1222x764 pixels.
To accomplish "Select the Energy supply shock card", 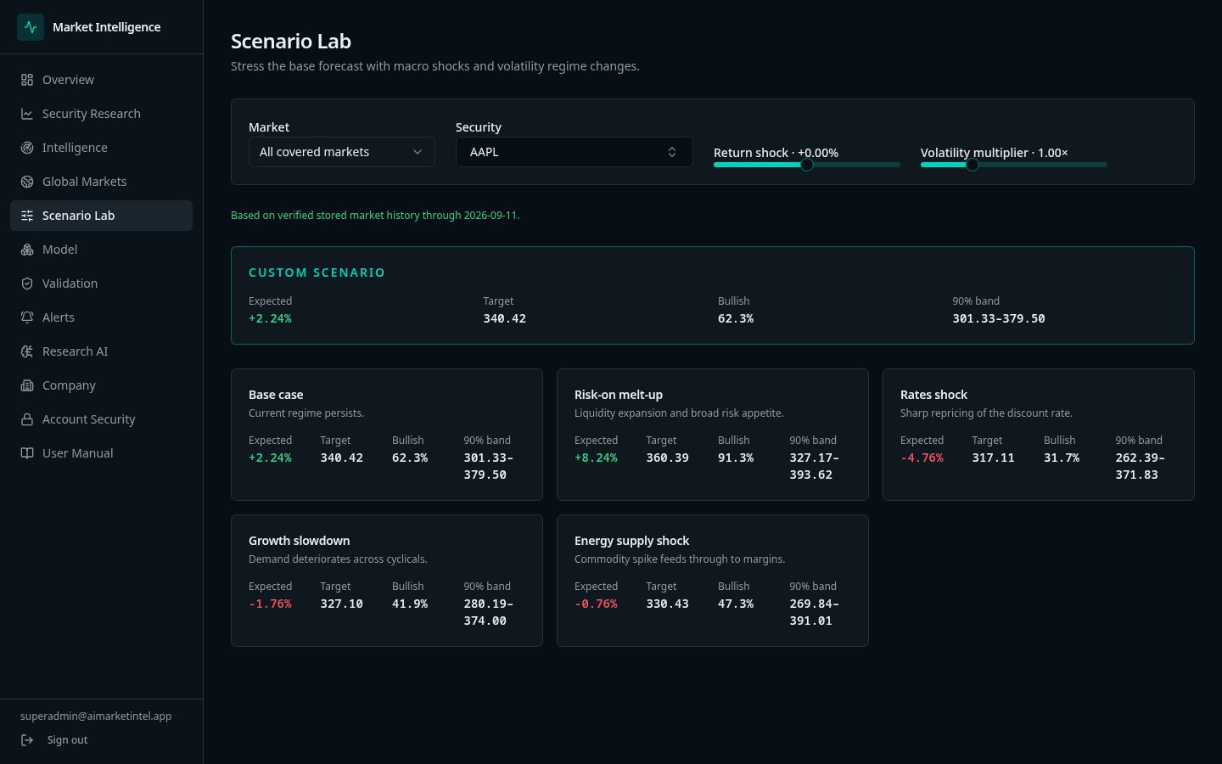I will coord(713,581).
